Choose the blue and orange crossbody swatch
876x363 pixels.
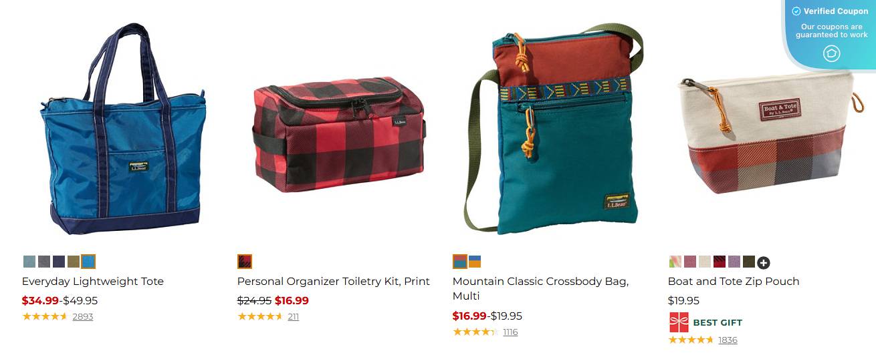475,262
